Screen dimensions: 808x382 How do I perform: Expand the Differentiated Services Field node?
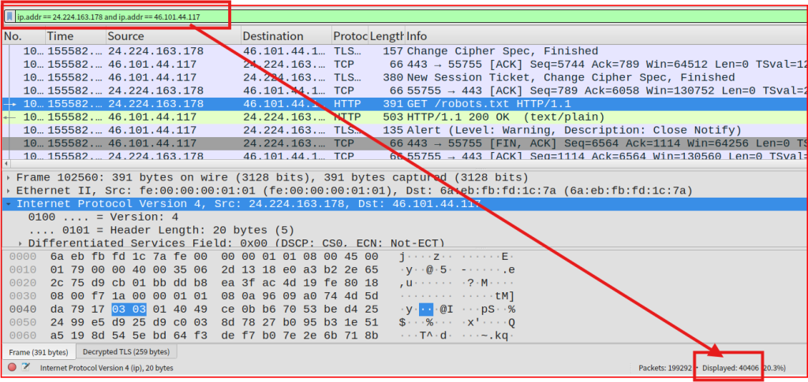tap(21, 243)
